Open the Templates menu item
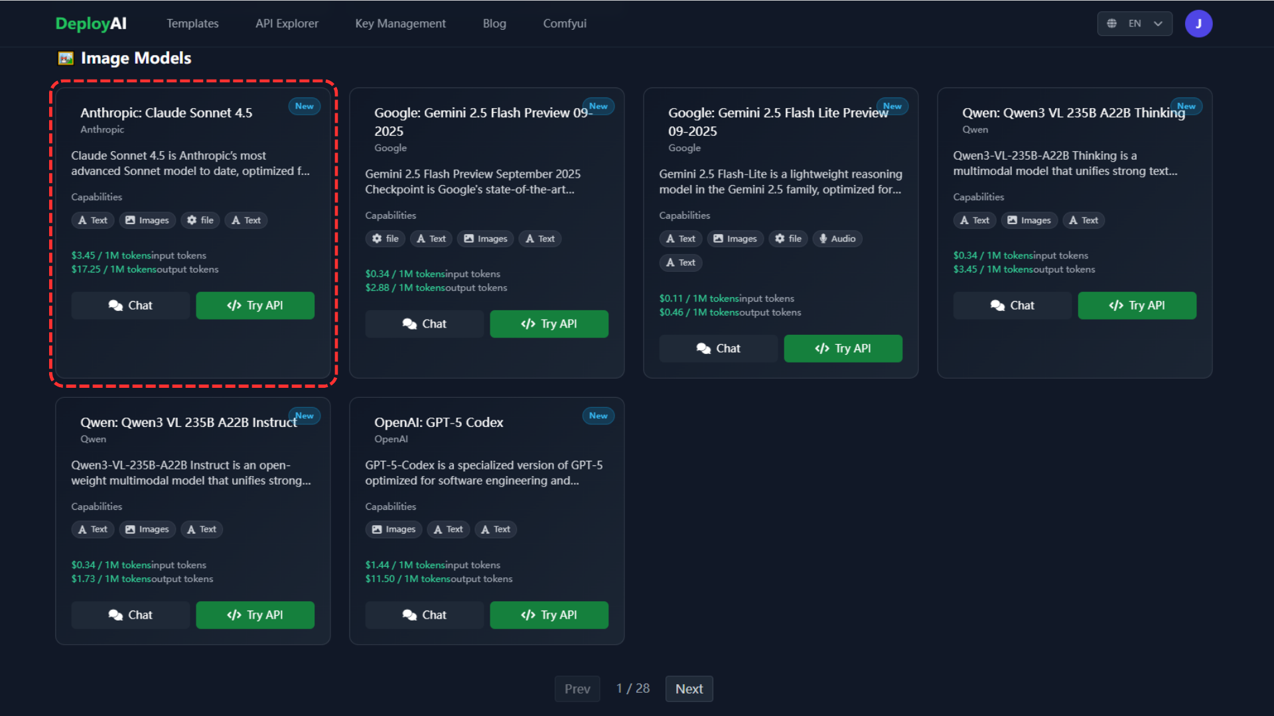The width and height of the screenshot is (1274, 716). (x=192, y=24)
